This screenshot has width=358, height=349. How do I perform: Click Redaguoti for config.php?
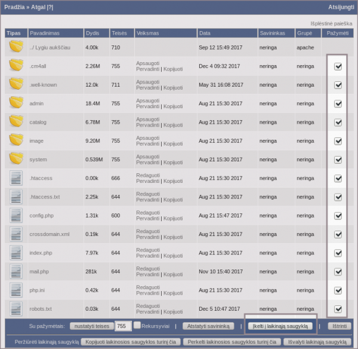(148, 213)
